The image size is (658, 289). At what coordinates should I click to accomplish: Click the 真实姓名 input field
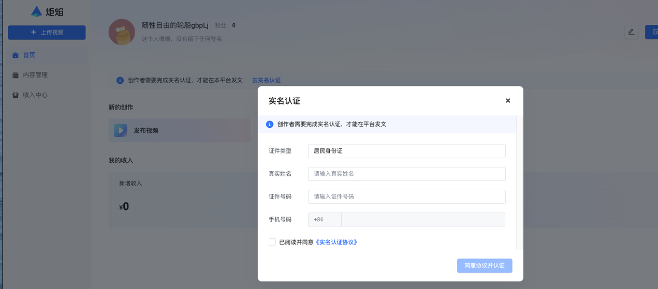tap(406, 174)
